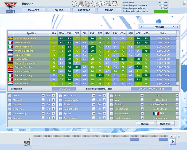Click the Reiniciar button
This screenshot has height=150, width=187.
point(165,124)
